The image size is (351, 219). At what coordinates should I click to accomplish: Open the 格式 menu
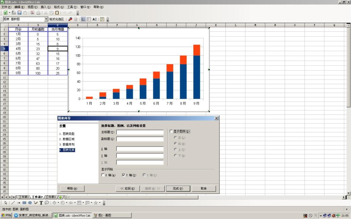pyautogui.click(x=59, y=7)
